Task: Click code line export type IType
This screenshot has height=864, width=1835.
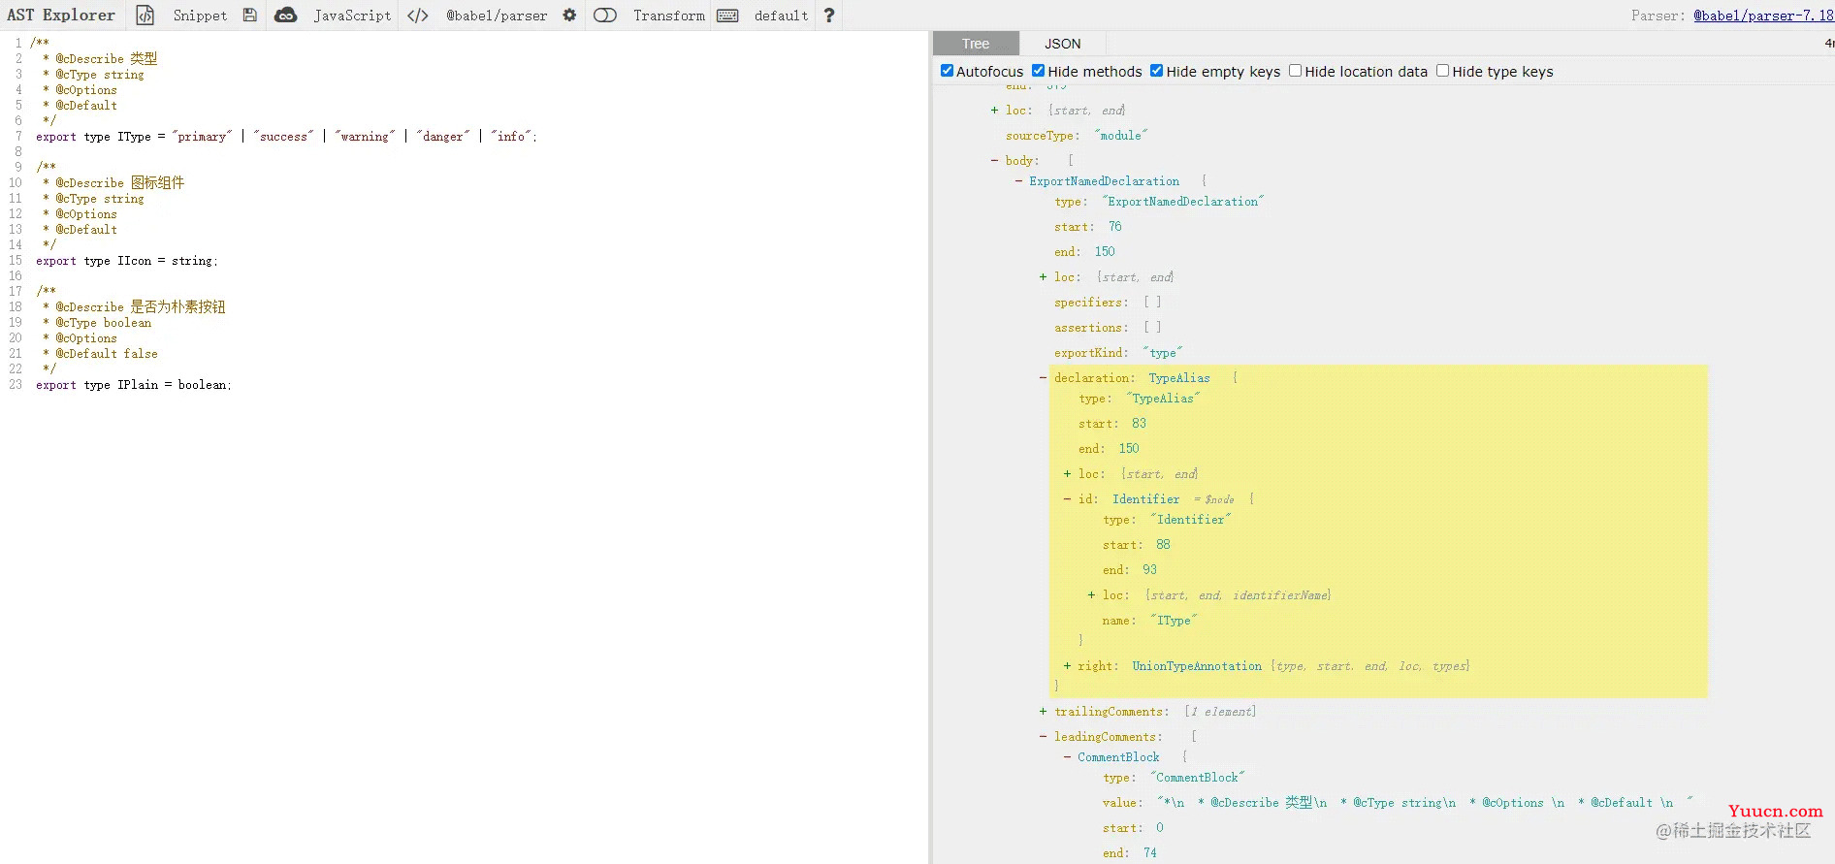Action: 286,137
